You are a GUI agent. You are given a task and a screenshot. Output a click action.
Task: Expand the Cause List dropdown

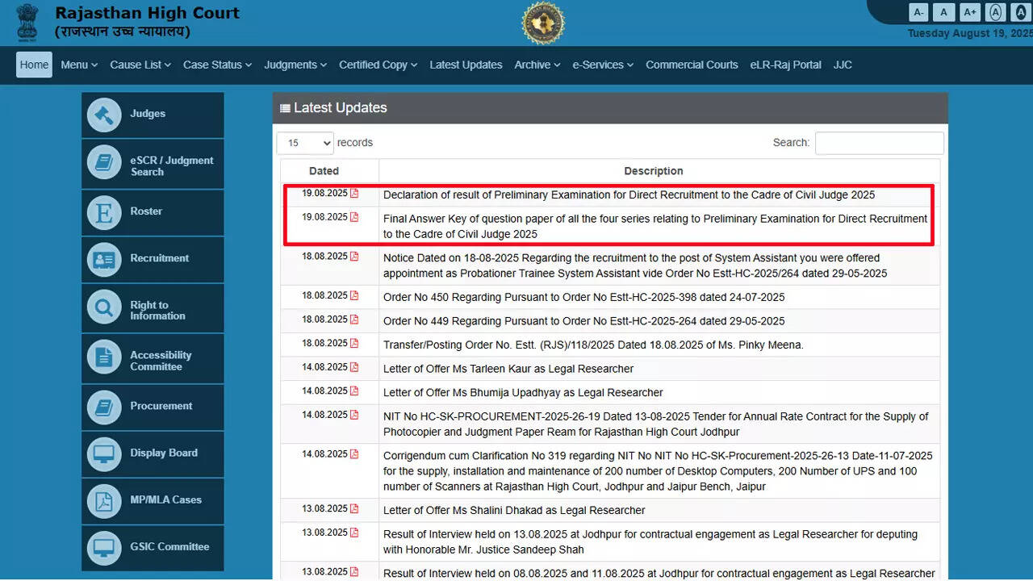tap(140, 65)
